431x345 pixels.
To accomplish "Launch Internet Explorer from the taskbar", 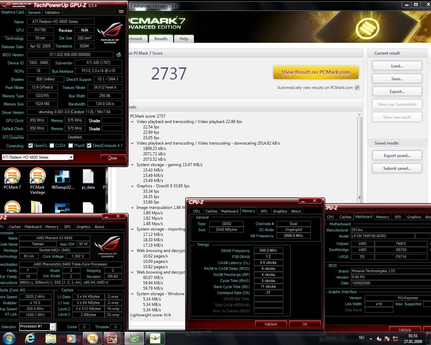I will [x=30, y=338].
